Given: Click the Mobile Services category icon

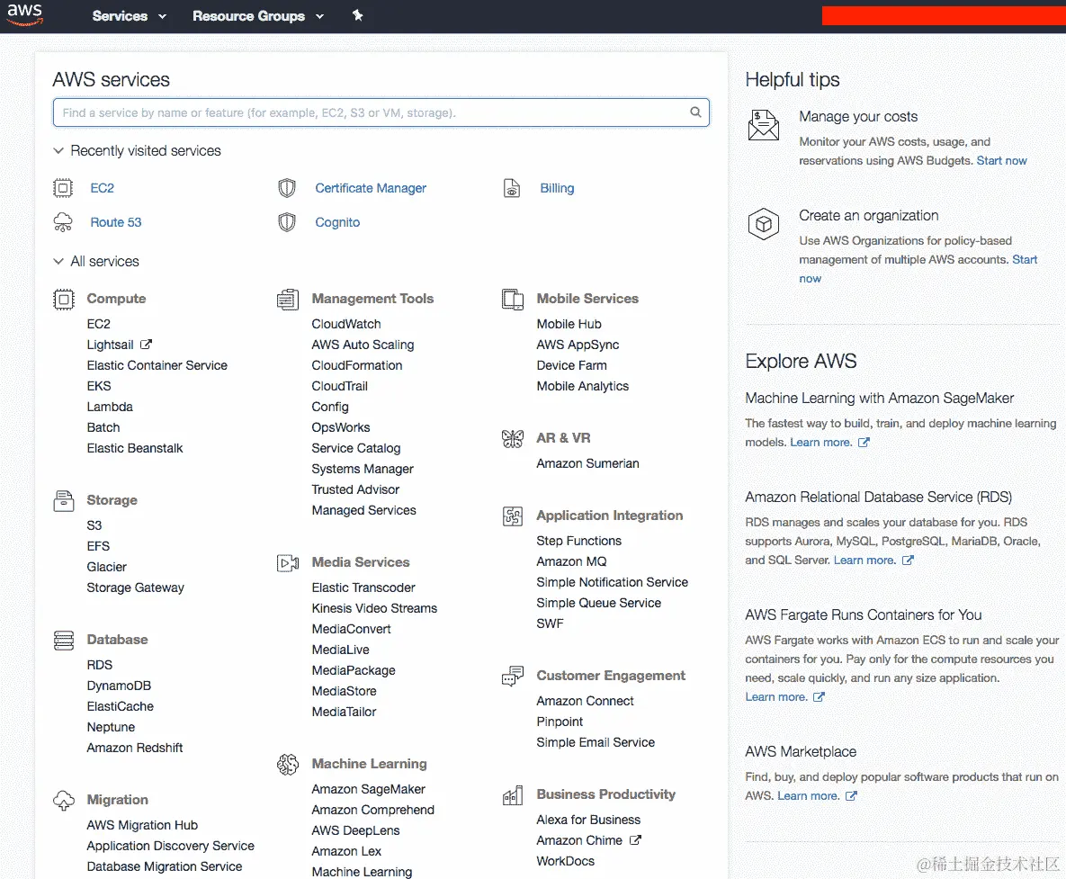Looking at the screenshot, I should [513, 299].
